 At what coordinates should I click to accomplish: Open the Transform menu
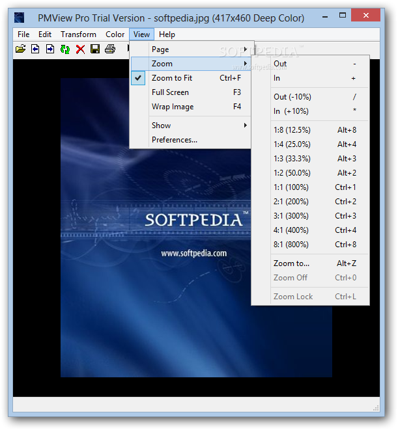click(x=79, y=34)
